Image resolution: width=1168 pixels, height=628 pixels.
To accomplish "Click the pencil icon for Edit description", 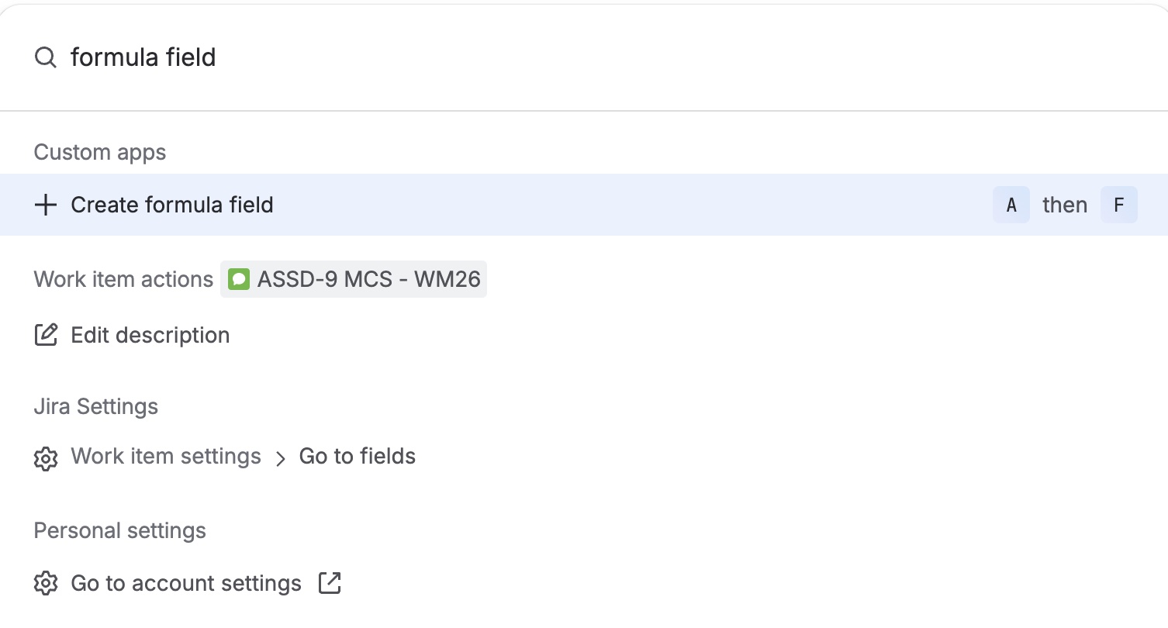I will coord(46,335).
